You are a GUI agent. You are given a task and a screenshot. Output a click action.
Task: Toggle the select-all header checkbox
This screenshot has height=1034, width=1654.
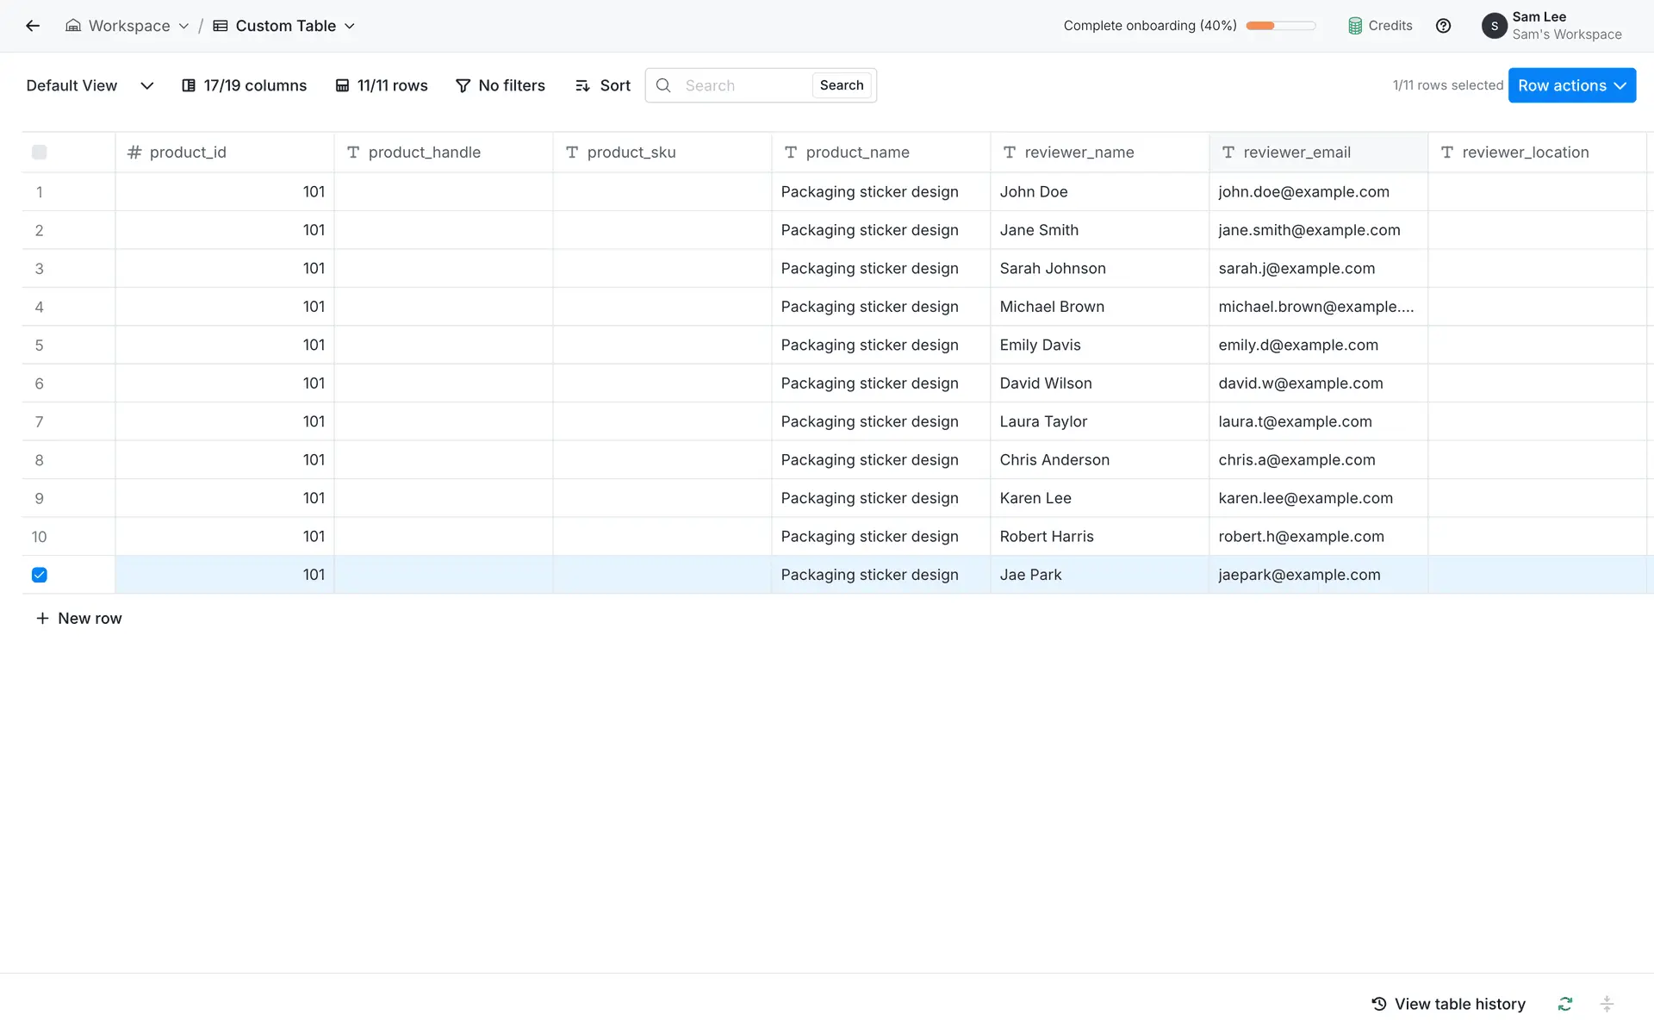[x=40, y=153]
